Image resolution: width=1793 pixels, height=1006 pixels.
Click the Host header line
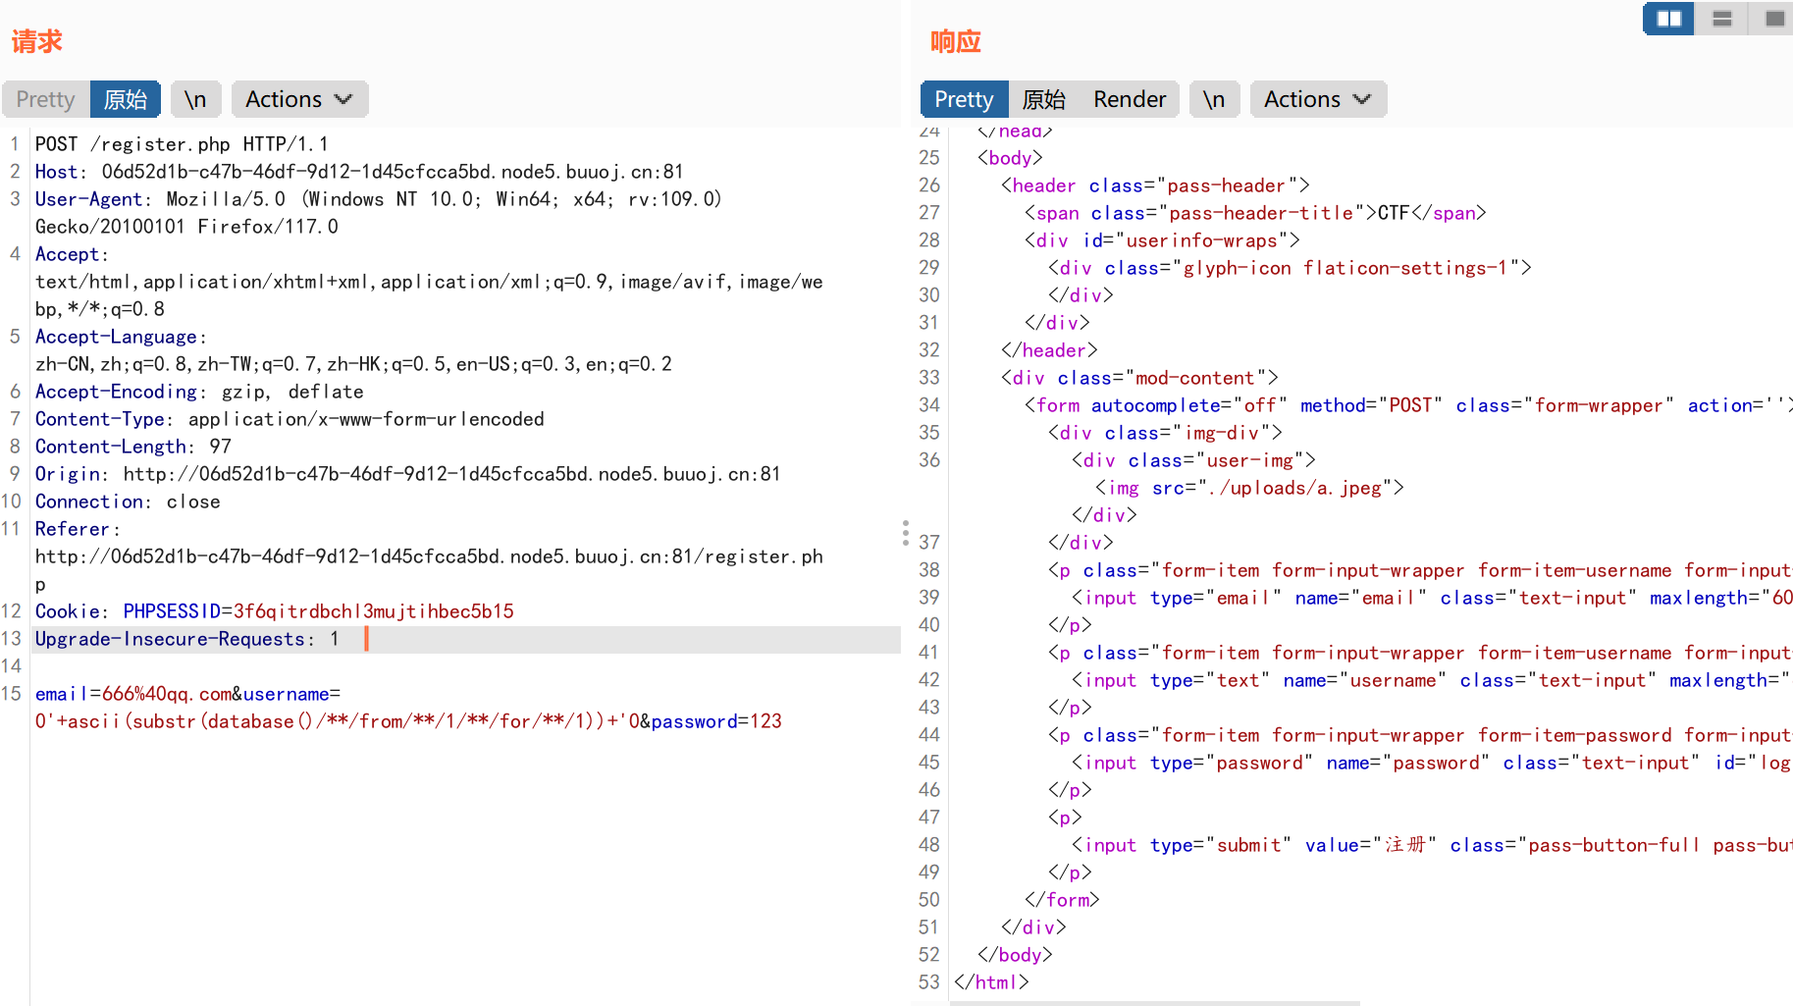pos(359,172)
